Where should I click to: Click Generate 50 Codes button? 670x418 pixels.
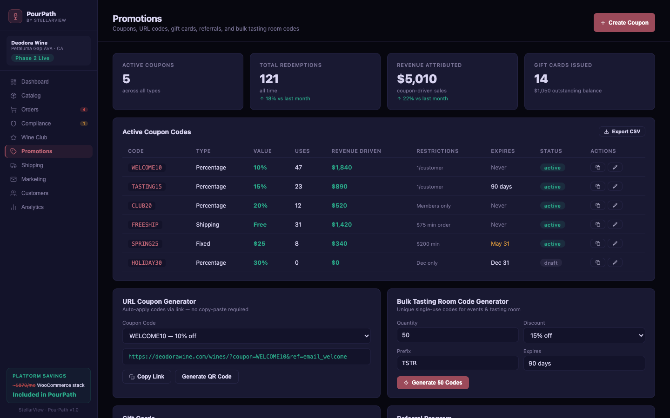coord(433,383)
